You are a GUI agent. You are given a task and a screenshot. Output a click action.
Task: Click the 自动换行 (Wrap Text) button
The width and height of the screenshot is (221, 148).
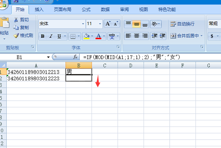coord(182,24)
